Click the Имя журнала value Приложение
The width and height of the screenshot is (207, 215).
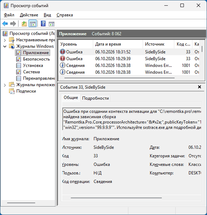(106, 139)
